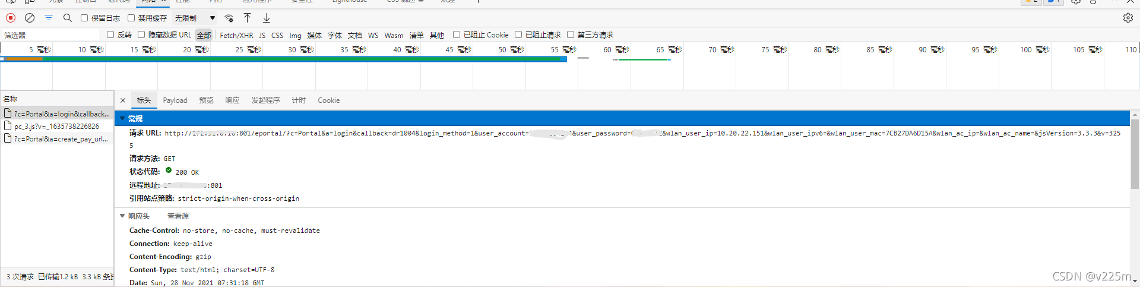Viewport: 1140px width, 287px height.
Task: Open the network search magnifier
Action: click(x=68, y=18)
